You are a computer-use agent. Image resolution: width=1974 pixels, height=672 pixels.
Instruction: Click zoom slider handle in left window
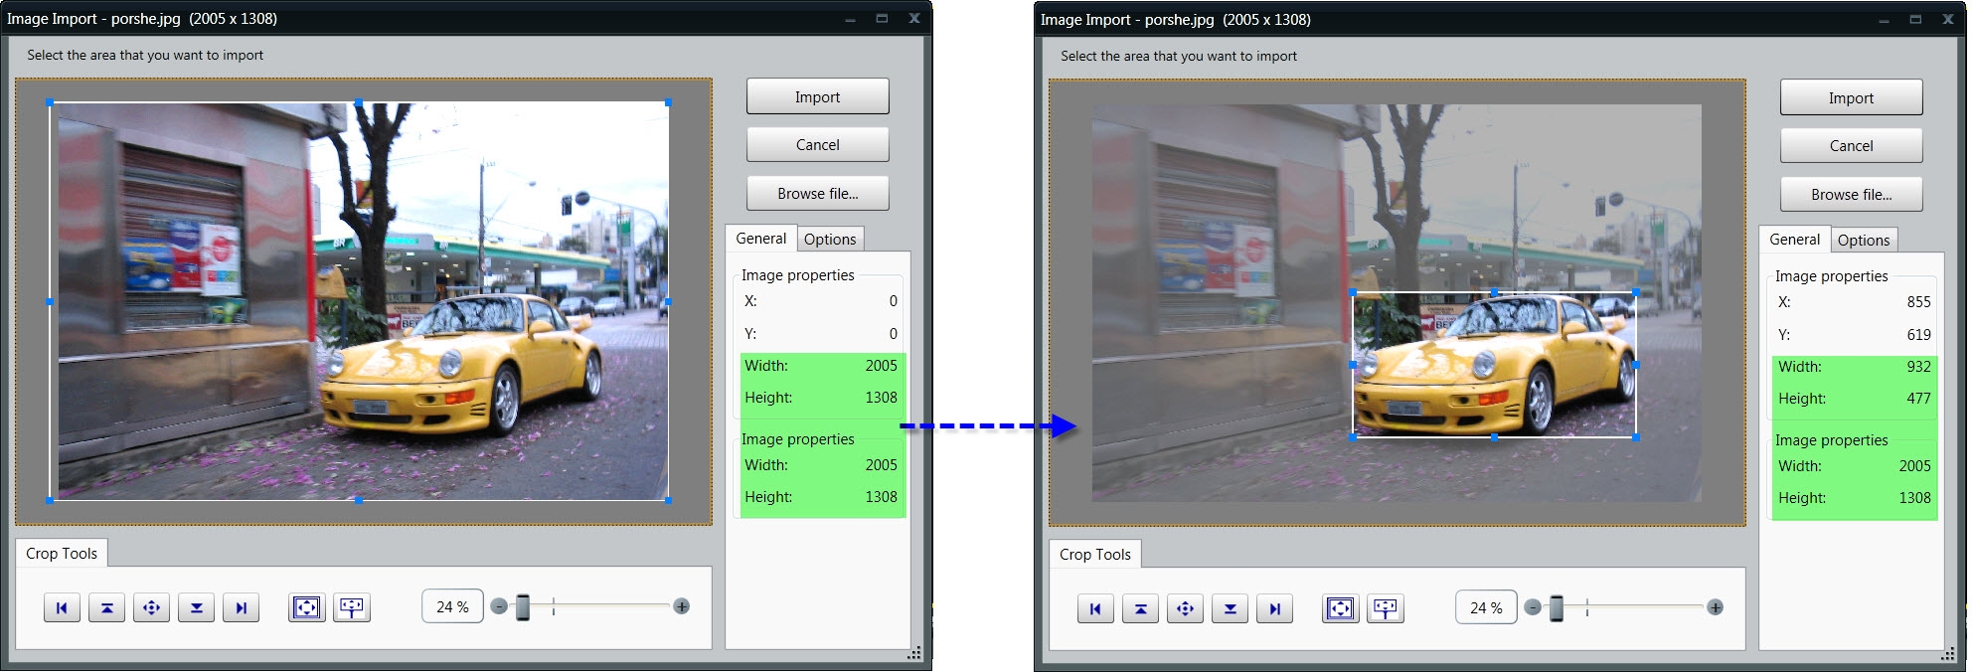click(x=523, y=607)
